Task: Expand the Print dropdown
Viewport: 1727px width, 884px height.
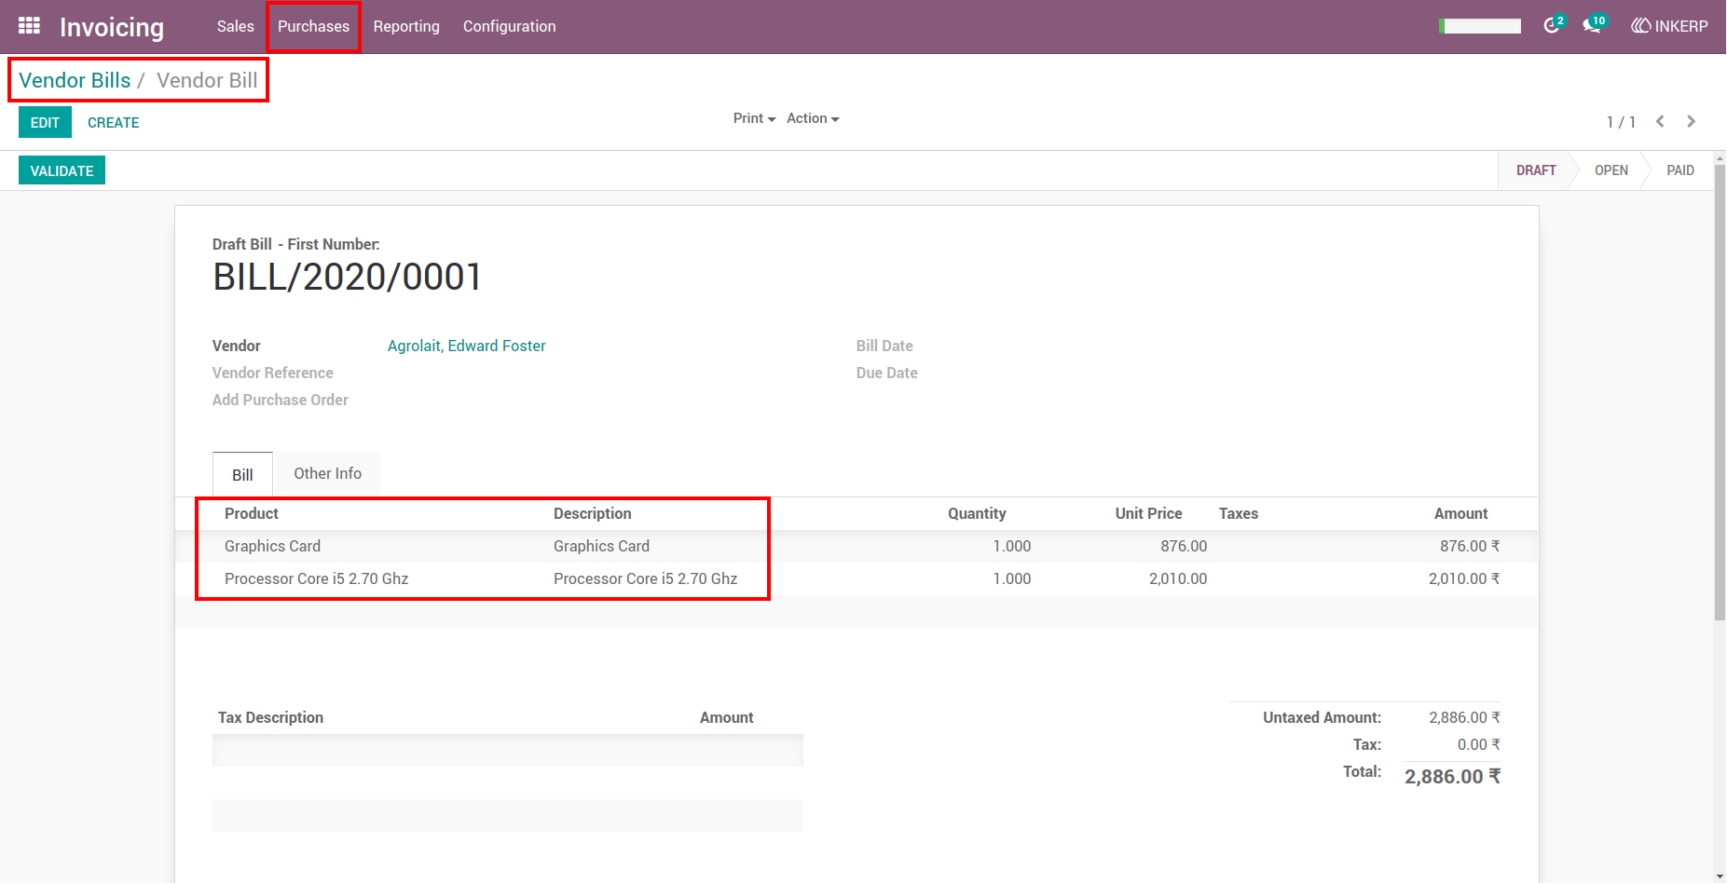Action: pyautogui.click(x=754, y=118)
